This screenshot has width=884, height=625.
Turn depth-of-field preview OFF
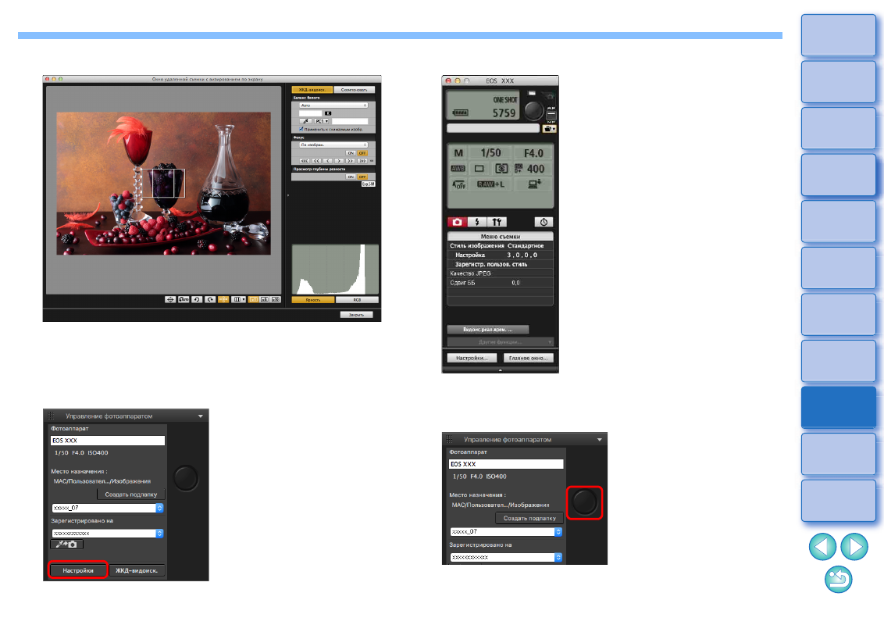[x=362, y=177]
